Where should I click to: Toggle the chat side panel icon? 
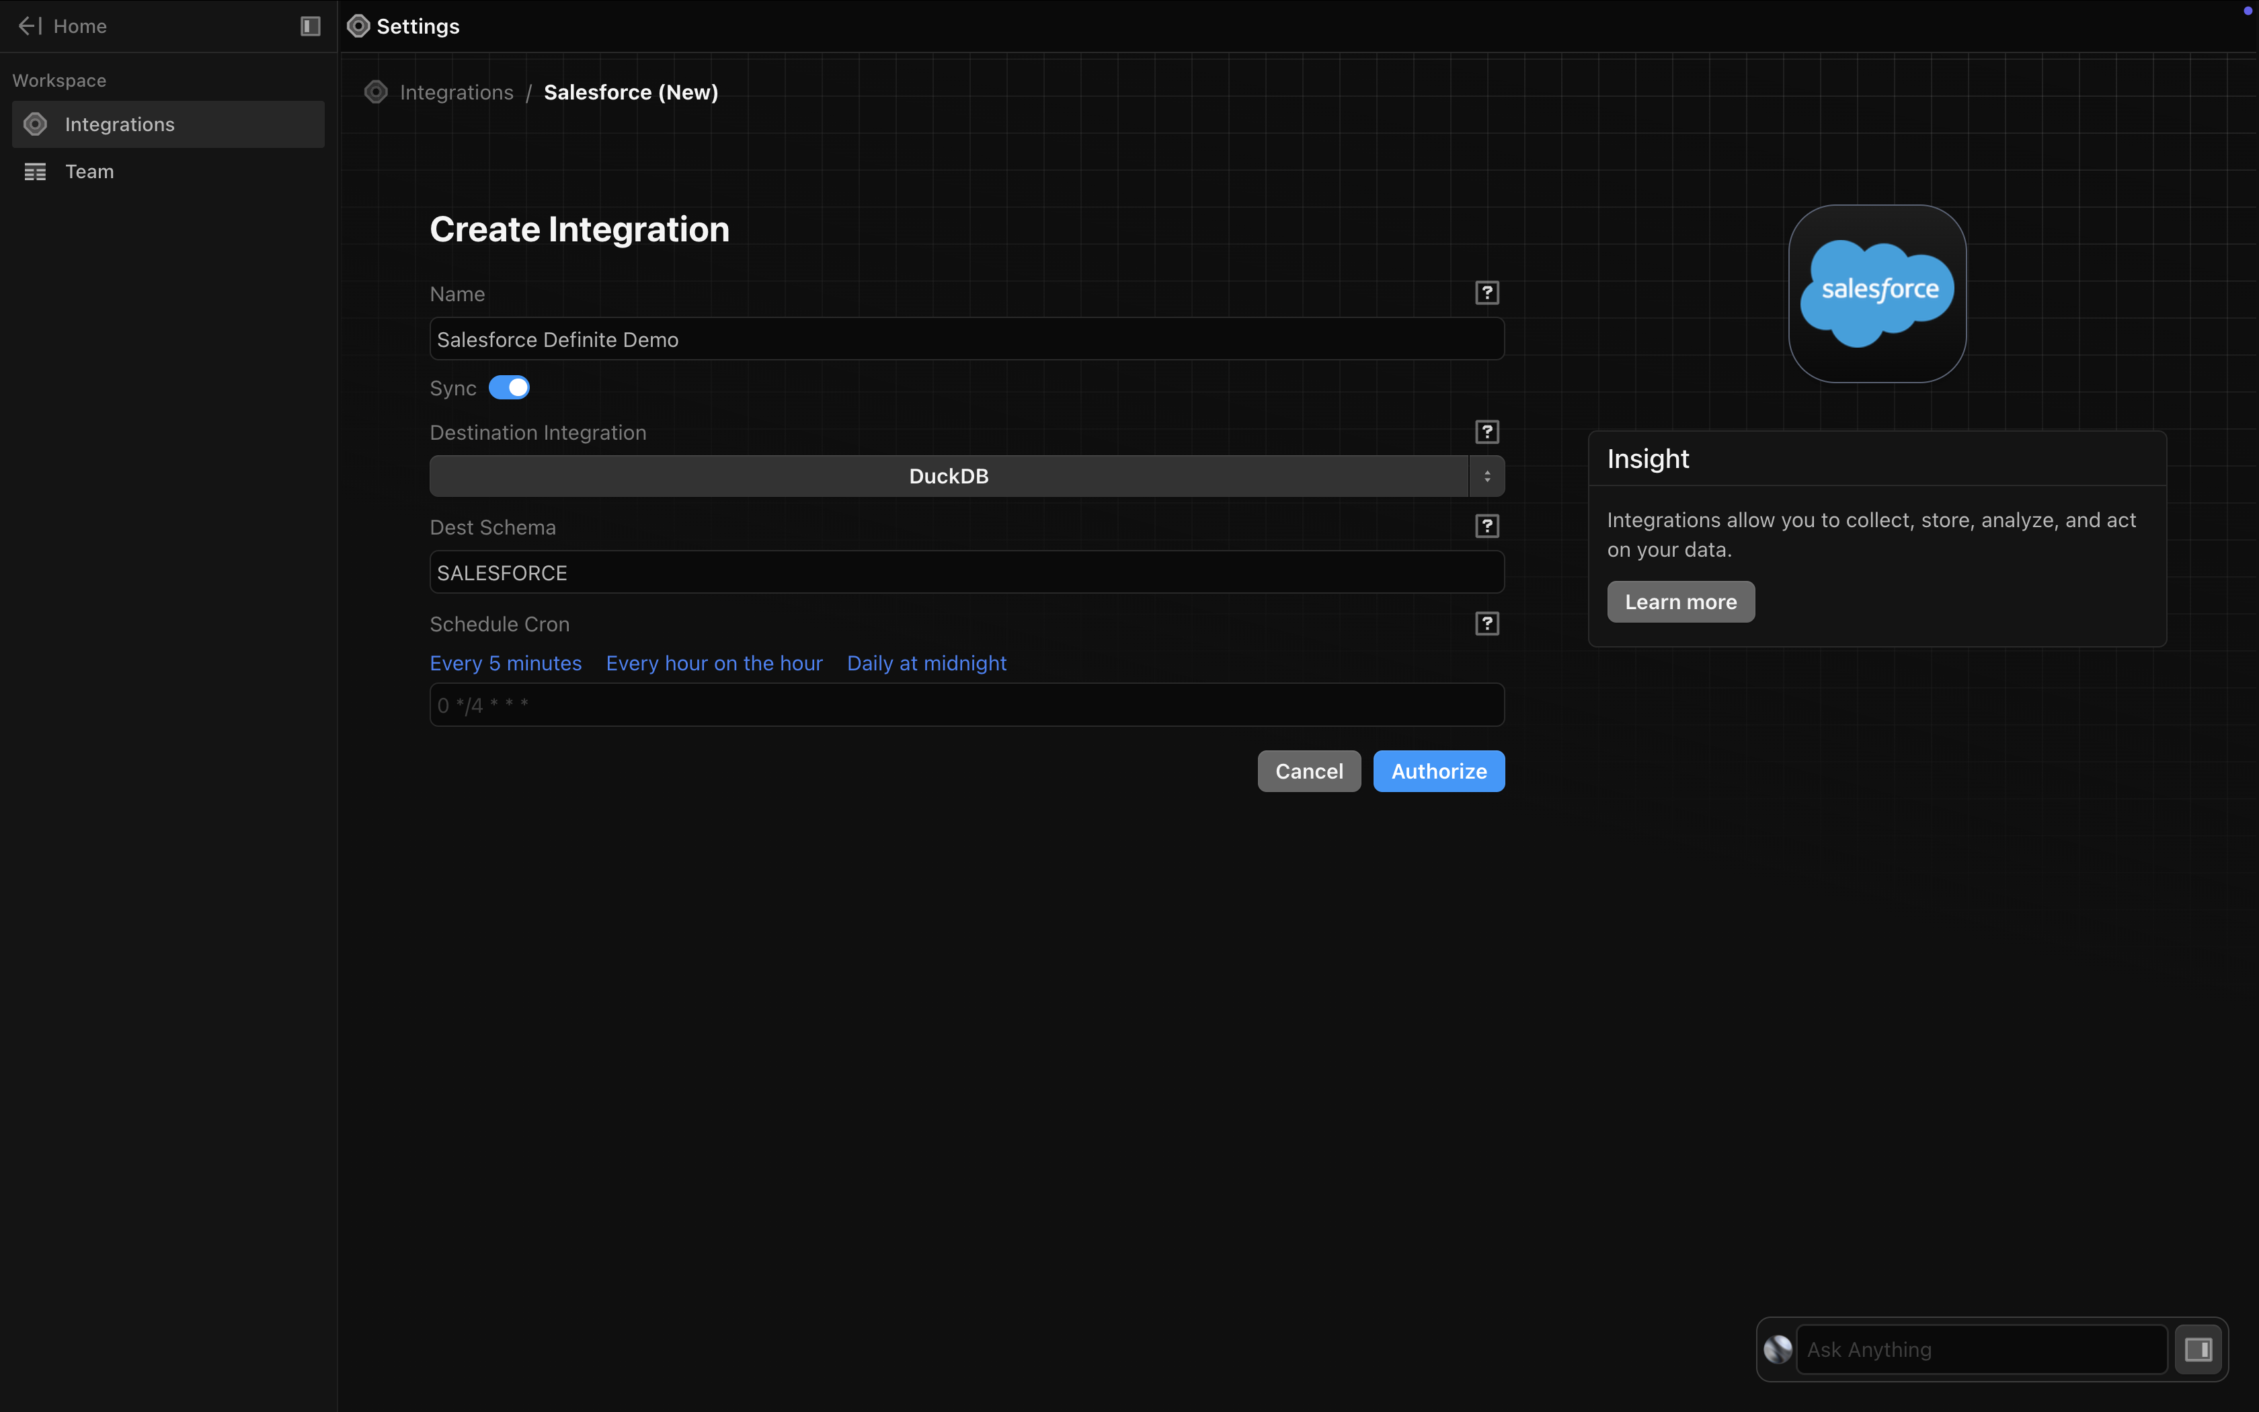point(2198,1349)
